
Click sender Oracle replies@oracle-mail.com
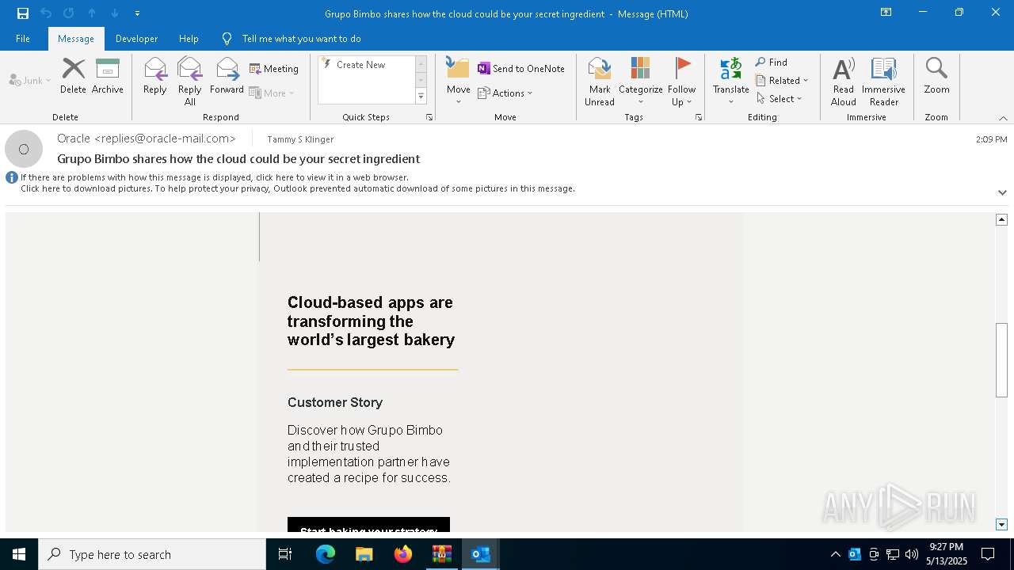tap(147, 139)
